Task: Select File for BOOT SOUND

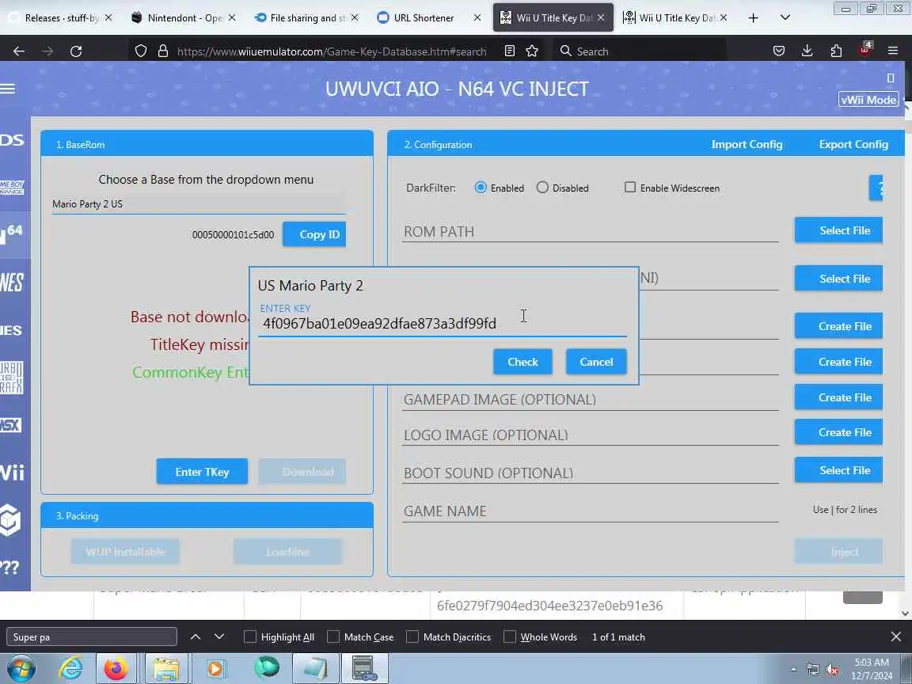Action: point(838,470)
